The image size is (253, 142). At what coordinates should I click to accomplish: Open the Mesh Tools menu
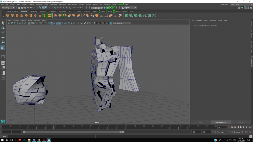point(62,4)
